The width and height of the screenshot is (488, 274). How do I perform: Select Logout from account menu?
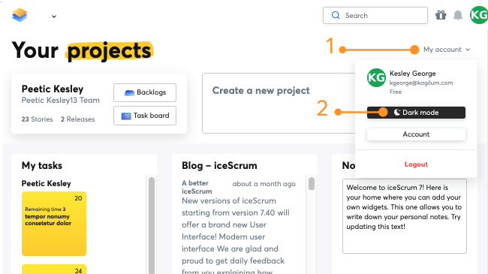point(416,164)
